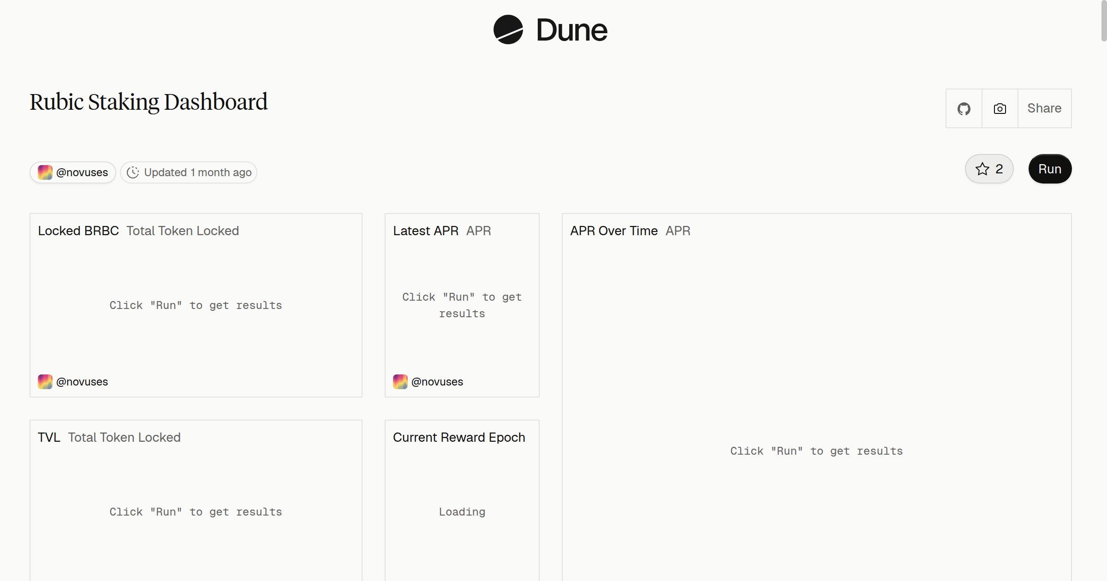Click Run prompt message in APR Over Time

click(816, 451)
